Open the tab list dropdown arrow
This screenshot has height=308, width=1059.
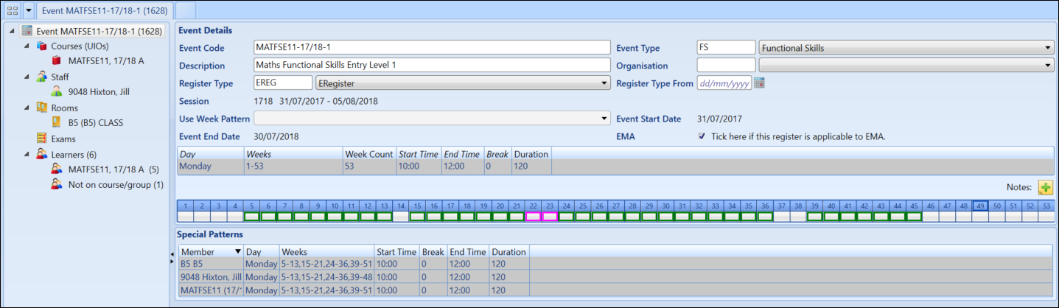tap(29, 10)
